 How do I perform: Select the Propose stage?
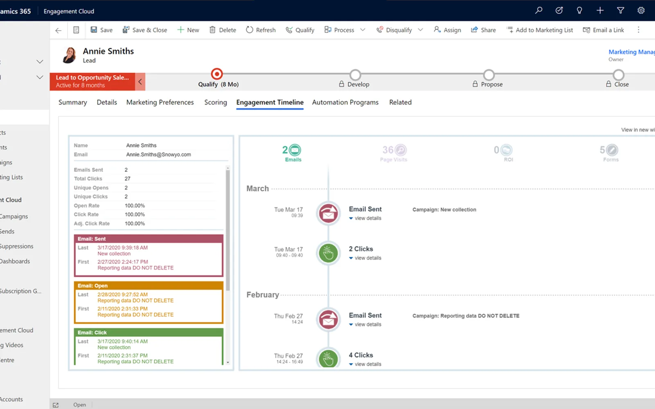point(489,75)
